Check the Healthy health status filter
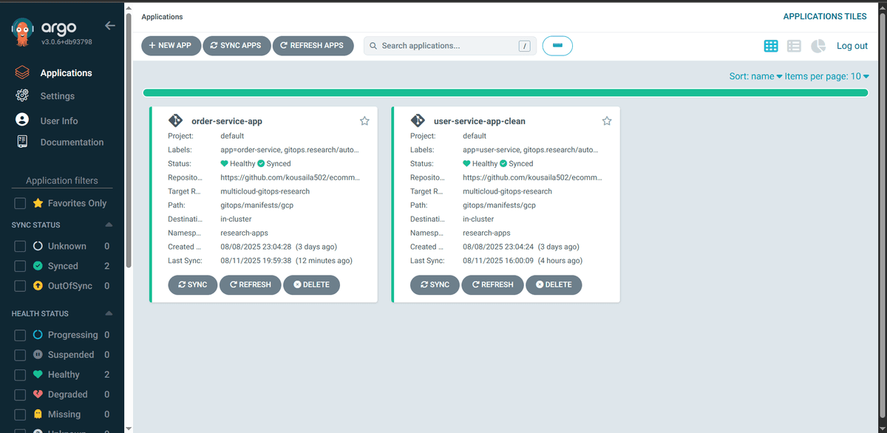This screenshot has height=433, width=887. (19, 374)
